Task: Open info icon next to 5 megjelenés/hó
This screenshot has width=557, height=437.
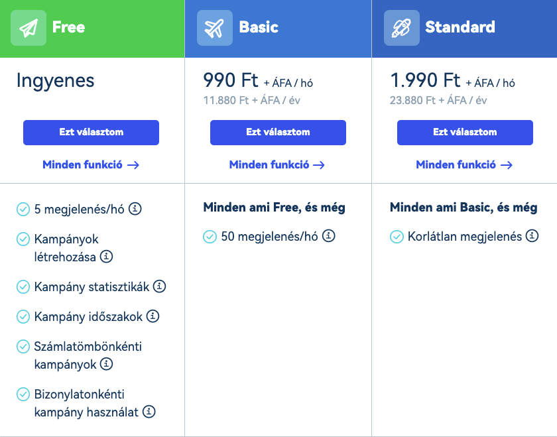Action: pos(135,209)
